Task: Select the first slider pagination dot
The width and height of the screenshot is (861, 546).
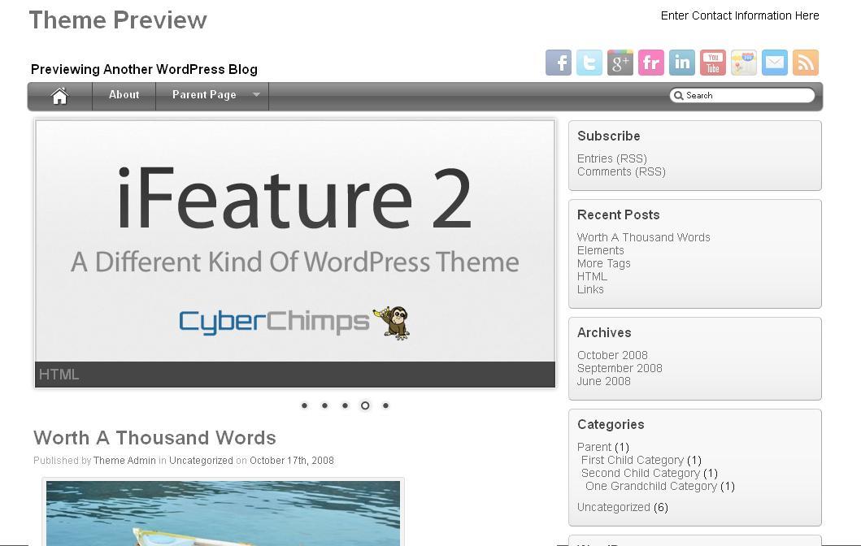Action: coord(304,405)
